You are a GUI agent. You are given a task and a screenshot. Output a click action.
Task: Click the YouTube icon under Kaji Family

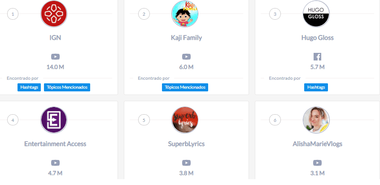[186, 57]
